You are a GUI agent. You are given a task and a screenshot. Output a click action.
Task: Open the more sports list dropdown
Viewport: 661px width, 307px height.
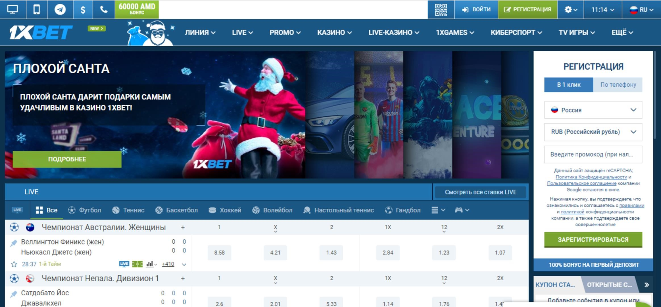point(438,210)
